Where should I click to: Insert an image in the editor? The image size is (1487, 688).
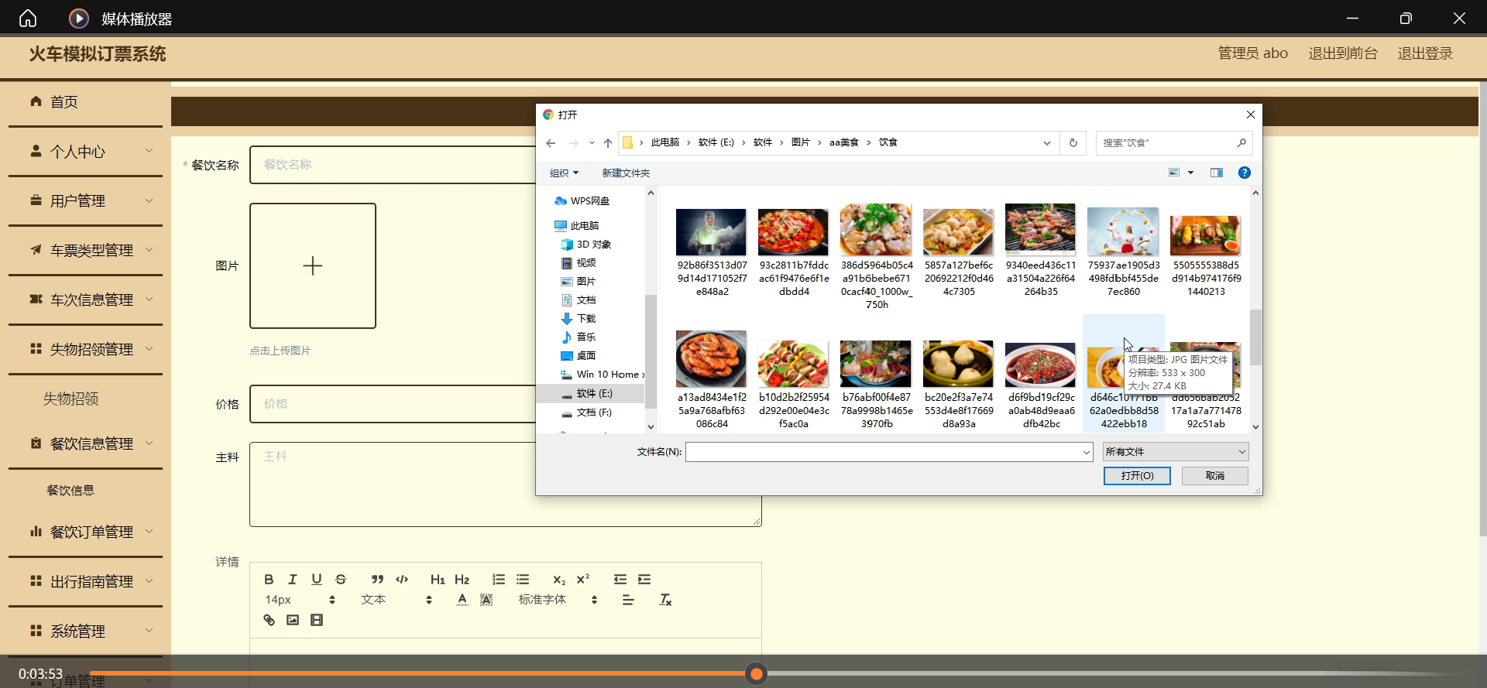[293, 620]
